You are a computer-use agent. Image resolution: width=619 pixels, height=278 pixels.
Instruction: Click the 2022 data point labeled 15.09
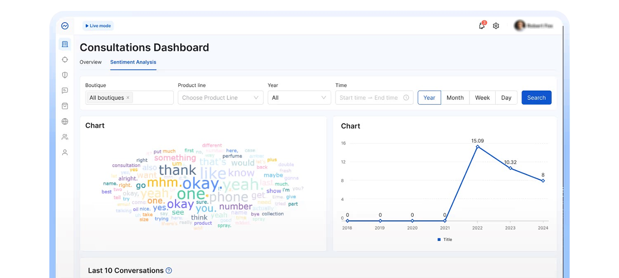pyautogui.click(x=477, y=147)
